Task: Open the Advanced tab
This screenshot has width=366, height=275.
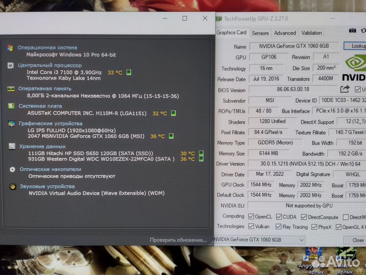Action: point(285,33)
